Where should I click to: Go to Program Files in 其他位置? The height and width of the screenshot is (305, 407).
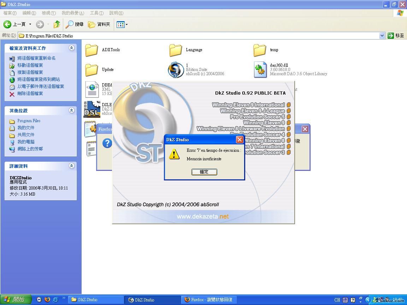click(29, 121)
